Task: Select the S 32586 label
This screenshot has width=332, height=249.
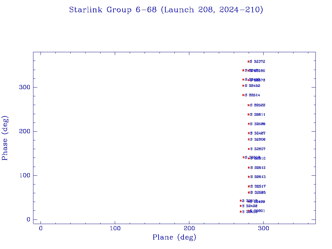Action: (x=257, y=124)
